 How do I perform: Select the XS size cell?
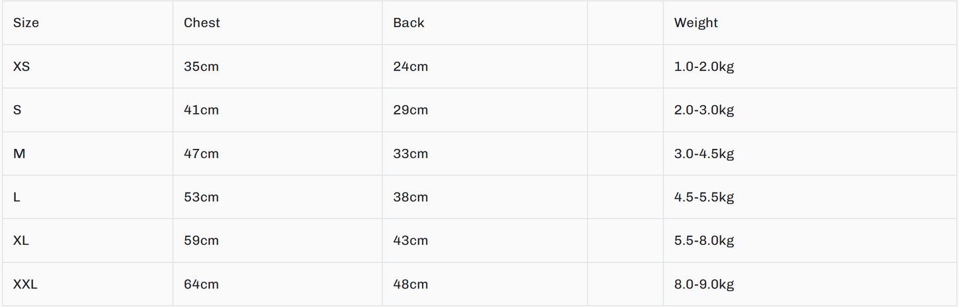[21, 66]
